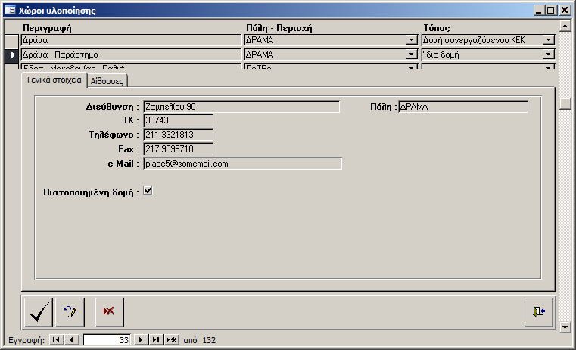This screenshot has width=576, height=350.
Task: Select the Γενικά στοιχεία tab
Action: 54,80
